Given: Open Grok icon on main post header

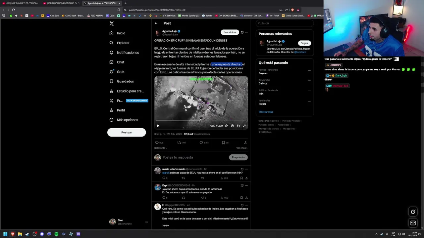Looking at the screenshot, I should click(242, 32).
